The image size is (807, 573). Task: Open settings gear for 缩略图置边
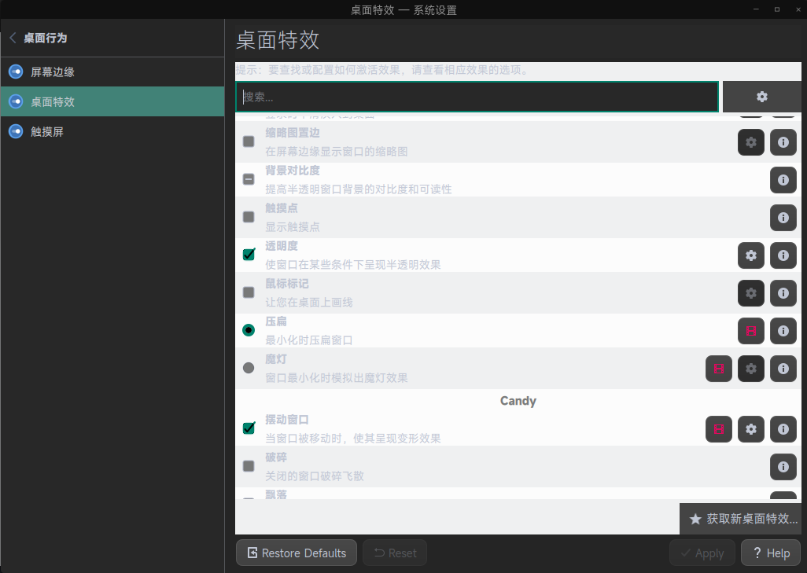751,142
